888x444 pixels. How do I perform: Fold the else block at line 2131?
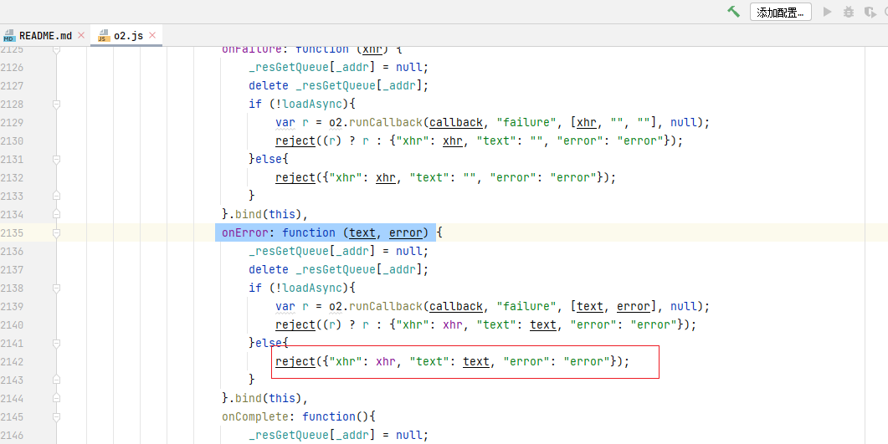point(57,159)
